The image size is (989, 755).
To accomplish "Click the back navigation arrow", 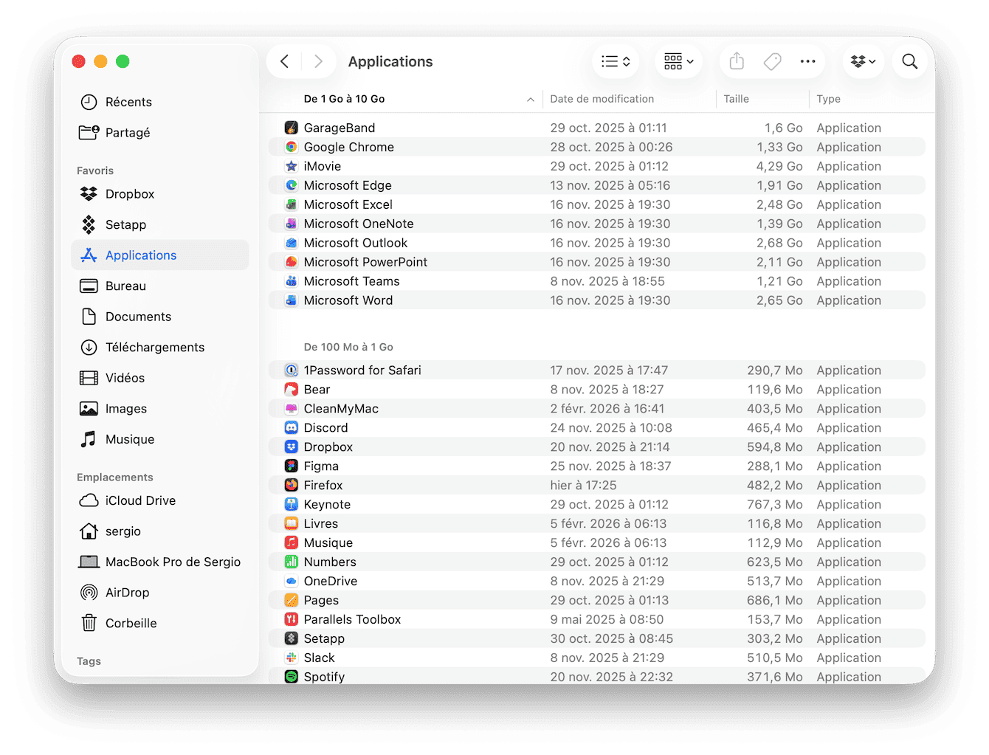I will pos(284,61).
